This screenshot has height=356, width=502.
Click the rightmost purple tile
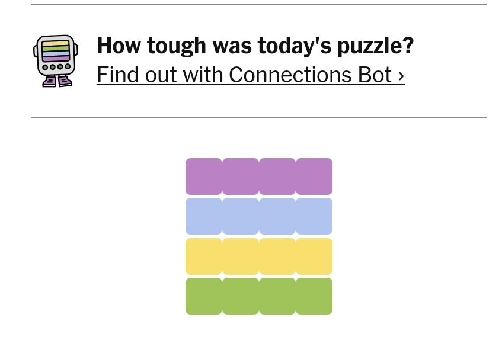(x=314, y=176)
